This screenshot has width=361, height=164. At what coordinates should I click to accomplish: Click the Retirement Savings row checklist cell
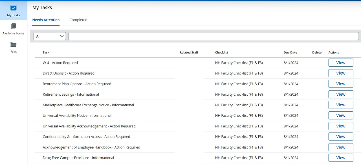pos(239,94)
